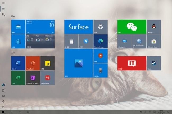This screenshot has height=114, width=172.
Task: Open the Weather forecast tile
Action: [x=40, y=41]
